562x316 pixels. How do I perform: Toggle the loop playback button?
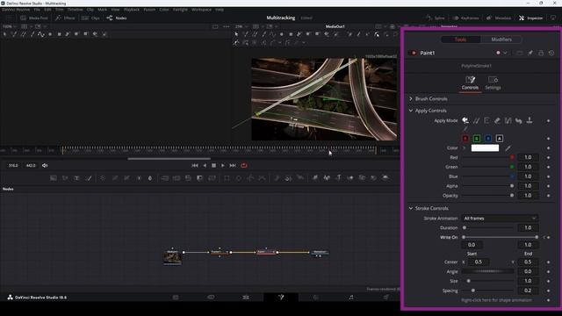(244, 166)
